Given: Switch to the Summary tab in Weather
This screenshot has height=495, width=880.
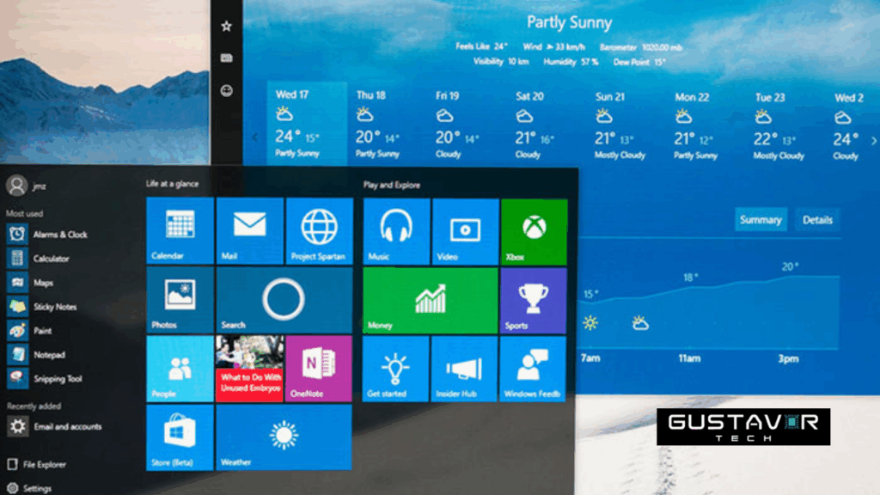Looking at the screenshot, I should [761, 220].
